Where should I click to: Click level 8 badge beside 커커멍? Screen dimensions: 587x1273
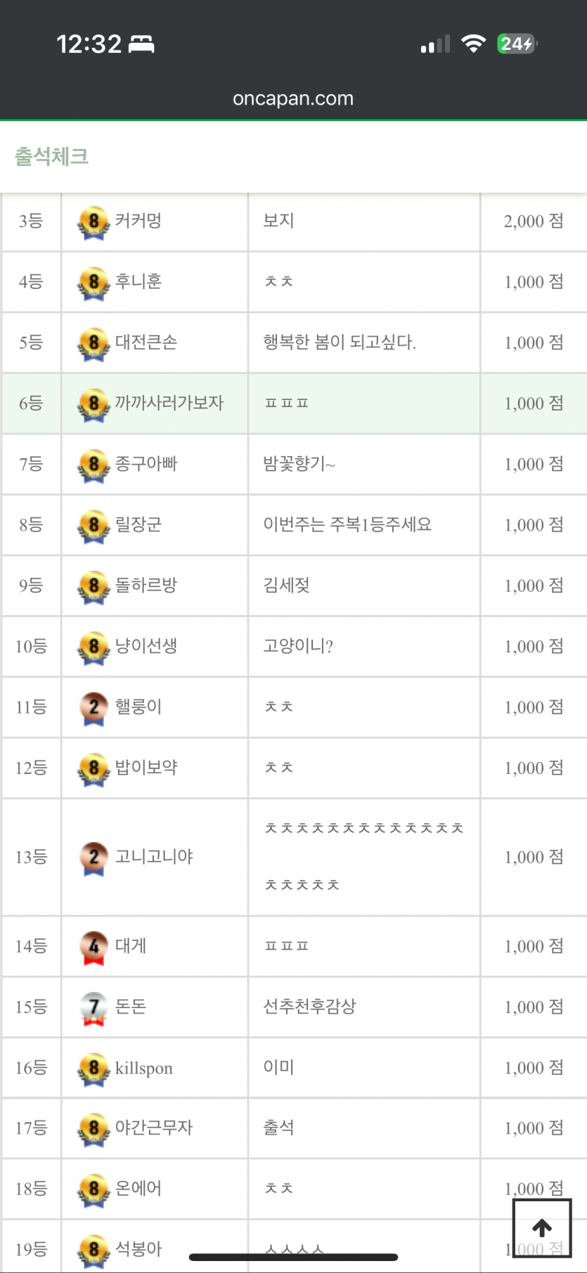click(93, 222)
